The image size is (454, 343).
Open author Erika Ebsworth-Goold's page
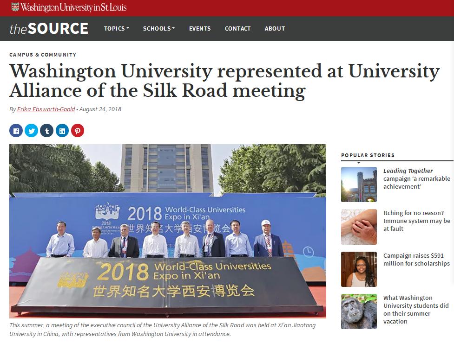46,109
